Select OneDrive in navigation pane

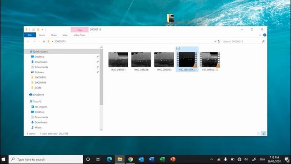click(38, 95)
